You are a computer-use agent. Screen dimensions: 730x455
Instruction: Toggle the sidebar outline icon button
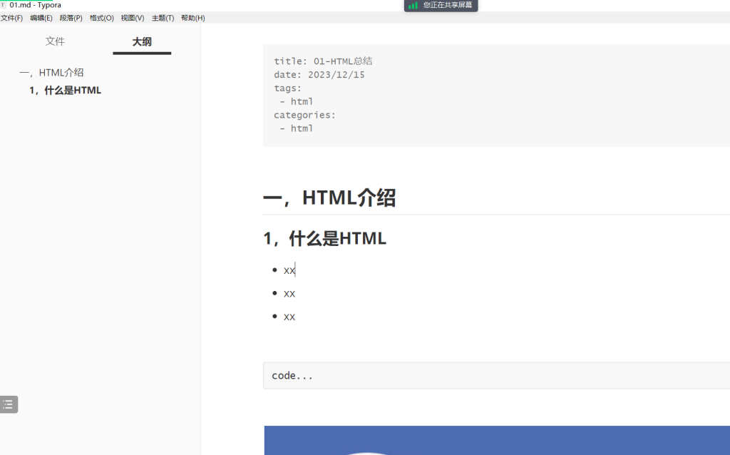tap(9, 404)
